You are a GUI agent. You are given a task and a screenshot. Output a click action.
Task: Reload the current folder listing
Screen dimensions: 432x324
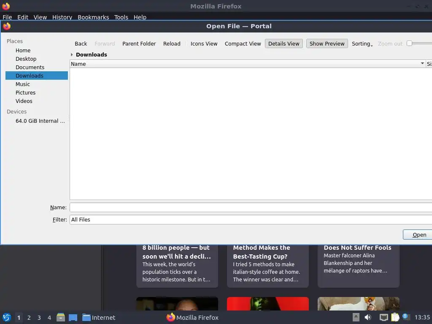[172, 43]
